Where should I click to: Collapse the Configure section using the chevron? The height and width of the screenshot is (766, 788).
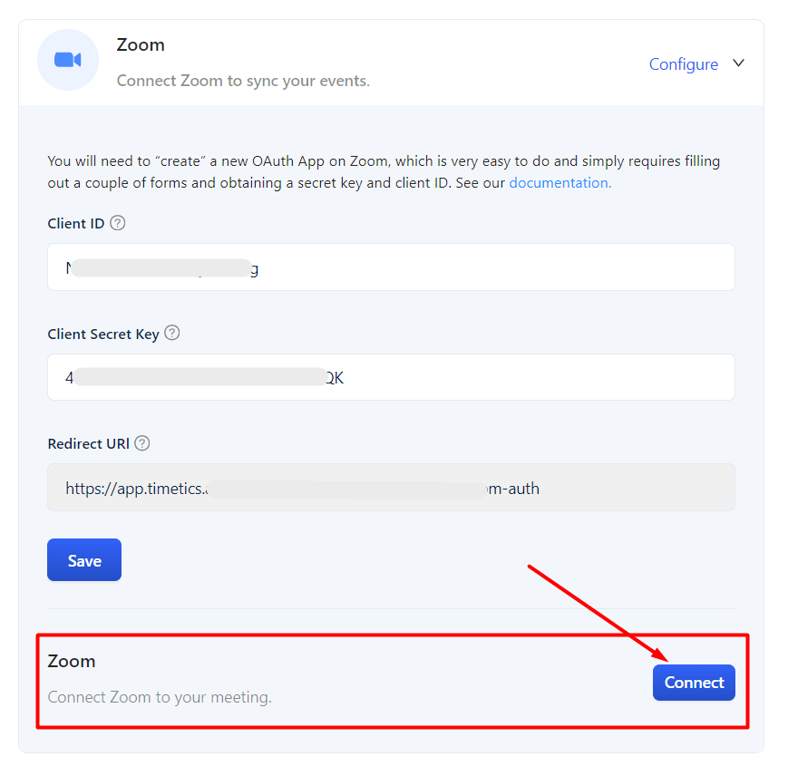(x=739, y=63)
